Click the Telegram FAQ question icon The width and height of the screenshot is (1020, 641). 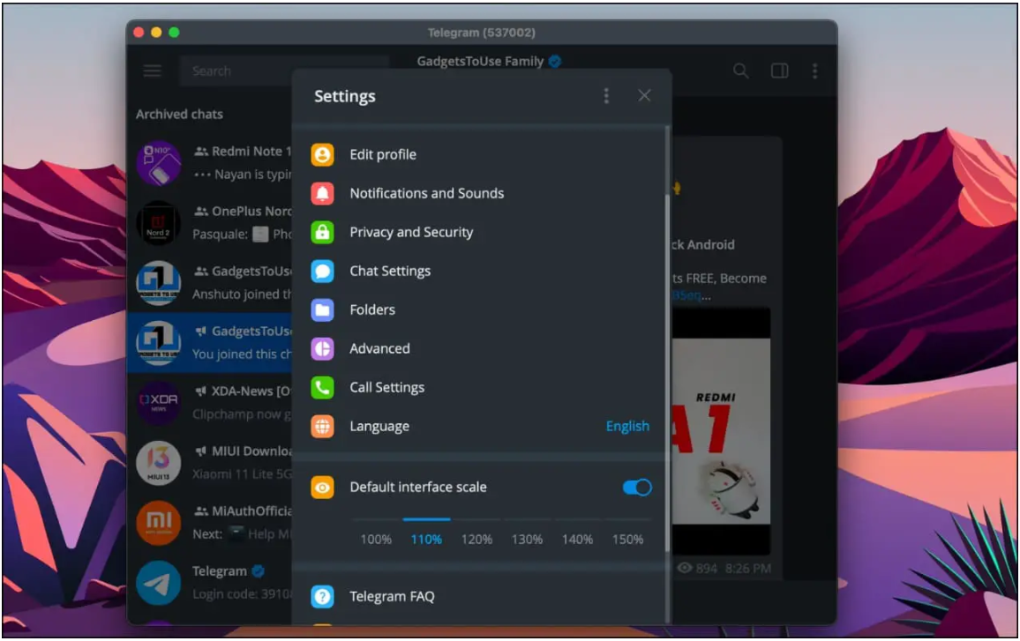click(322, 597)
